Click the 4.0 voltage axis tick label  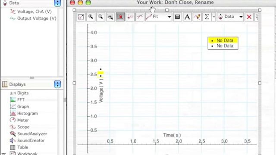94,33
